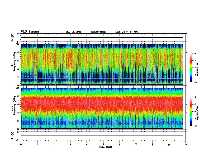Click the '-6' tick on ch.2 colorbar
The width and height of the screenshot is (209, 162).
(195, 97)
